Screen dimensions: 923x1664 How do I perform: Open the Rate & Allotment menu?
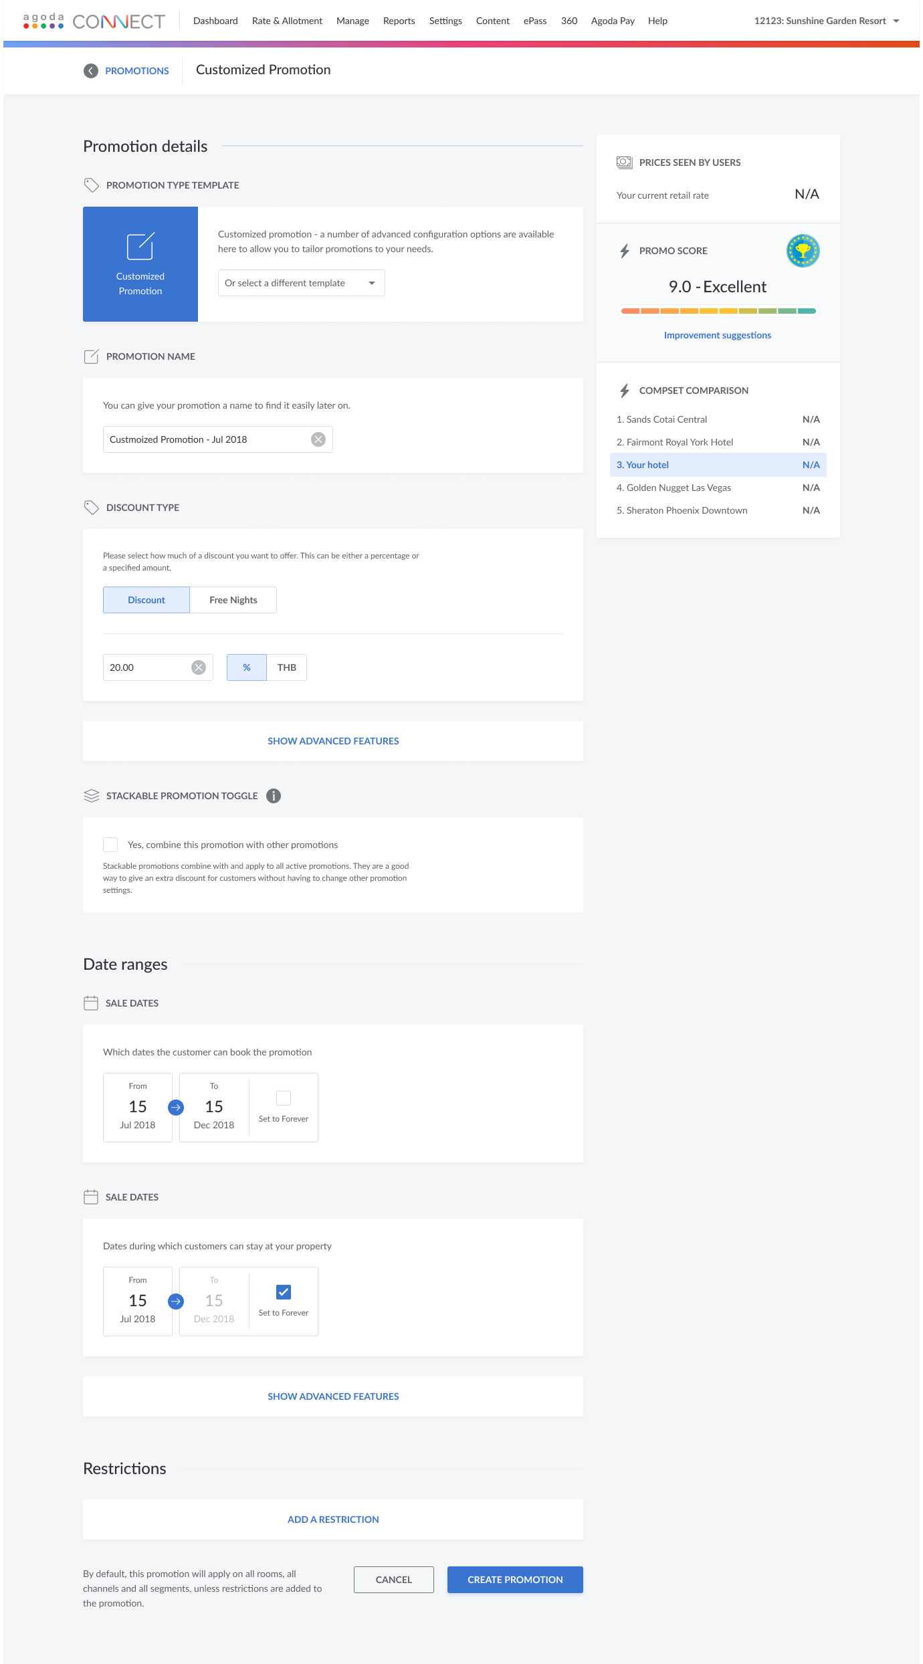point(287,21)
